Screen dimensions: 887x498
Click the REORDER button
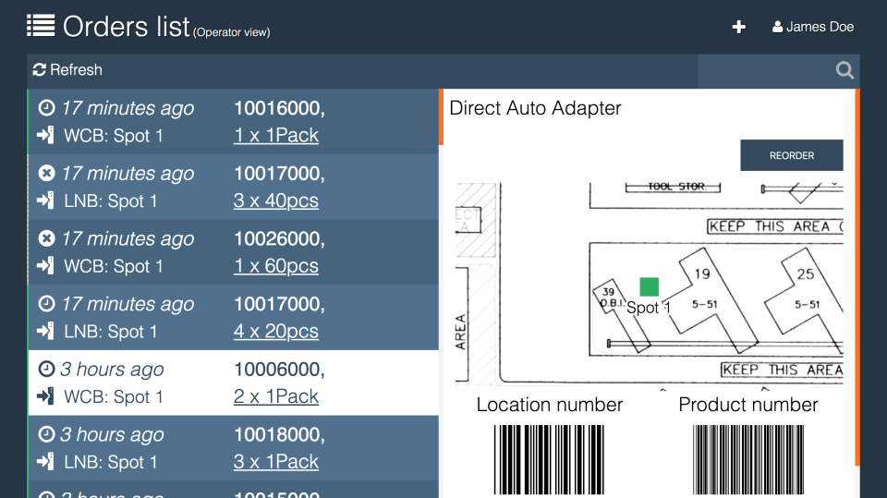coord(792,155)
